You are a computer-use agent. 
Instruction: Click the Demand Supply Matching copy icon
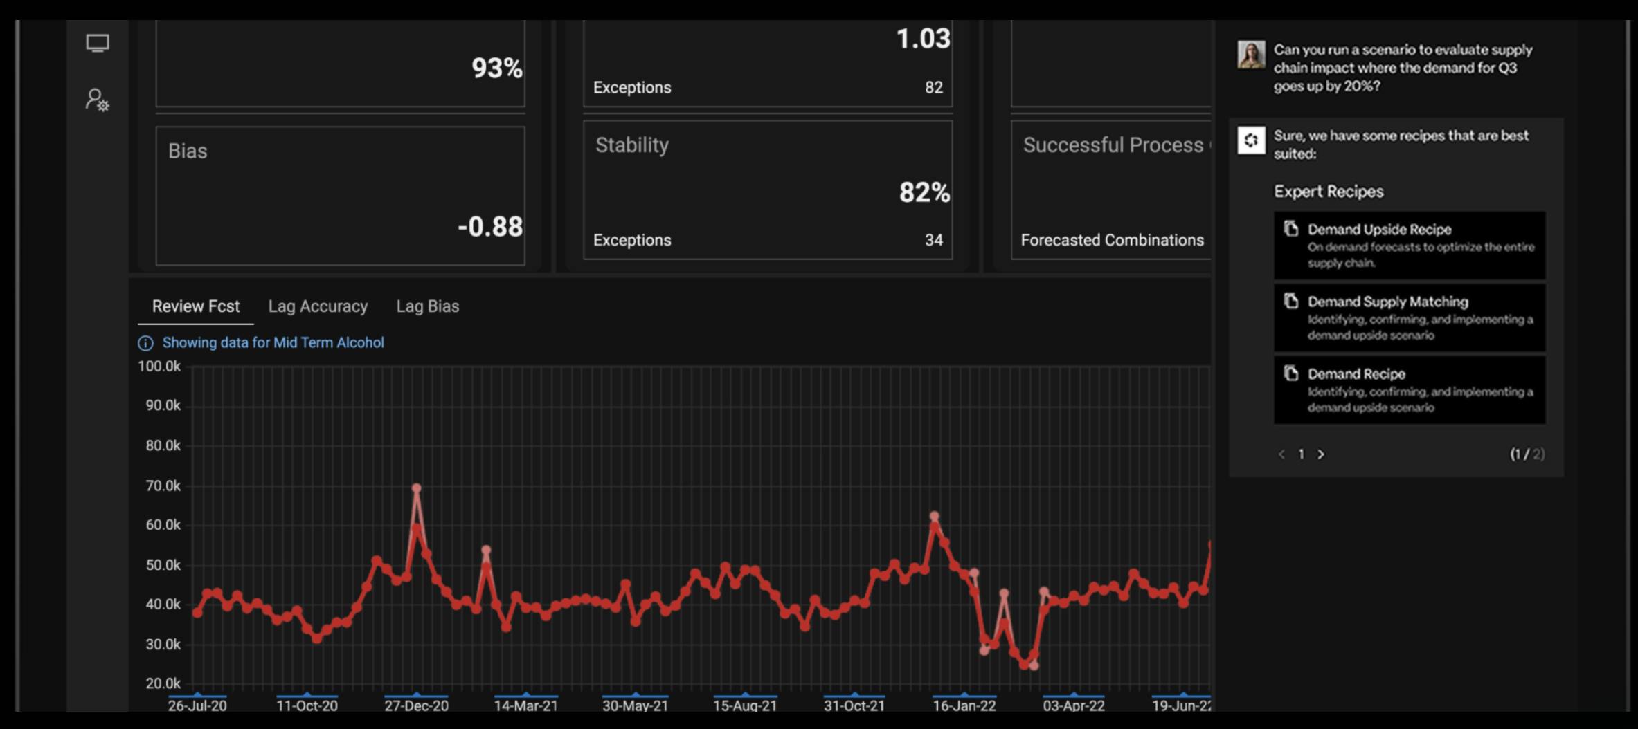(x=1290, y=301)
